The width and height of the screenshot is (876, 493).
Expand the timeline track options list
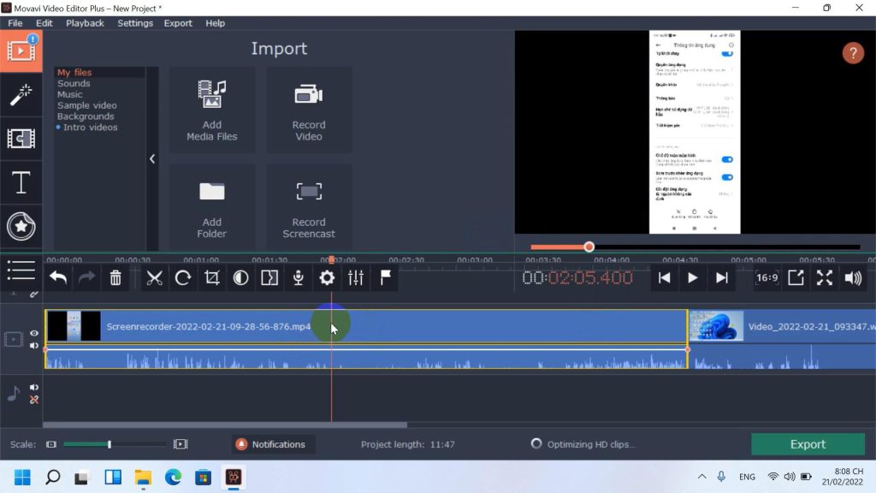pyautogui.click(x=21, y=270)
